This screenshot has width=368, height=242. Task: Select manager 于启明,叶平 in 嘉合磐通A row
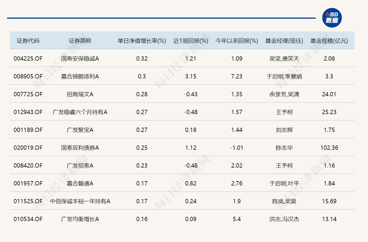tap(284, 183)
